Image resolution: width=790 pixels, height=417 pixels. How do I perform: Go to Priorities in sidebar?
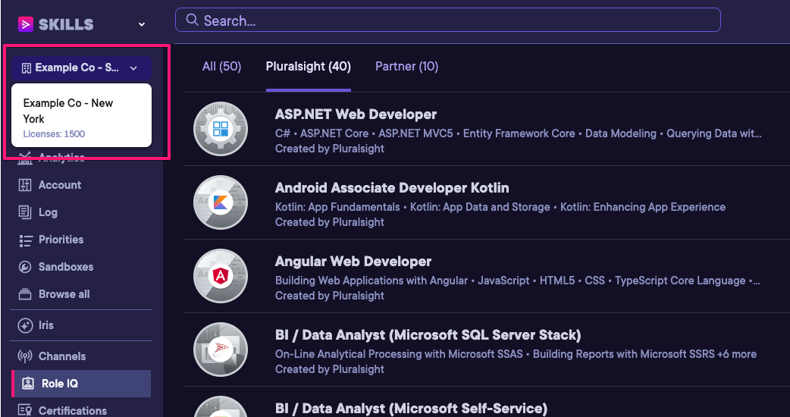[61, 240]
